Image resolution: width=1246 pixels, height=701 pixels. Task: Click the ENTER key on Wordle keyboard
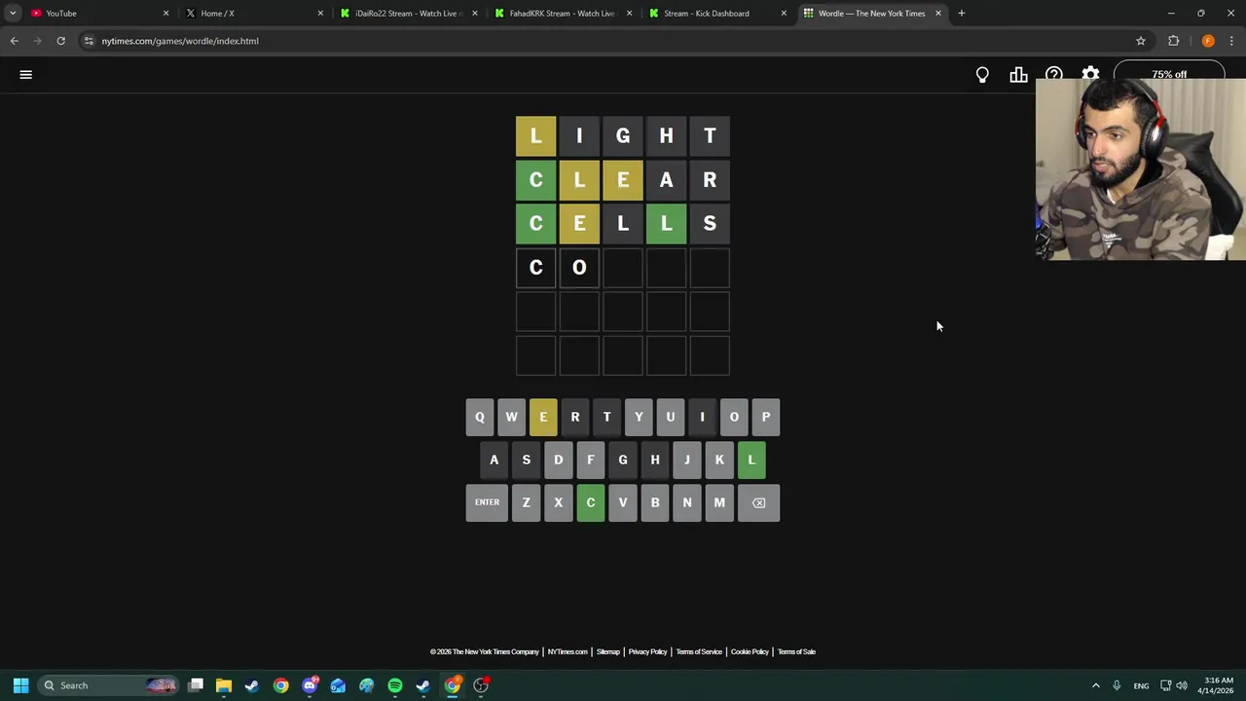(x=487, y=502)
